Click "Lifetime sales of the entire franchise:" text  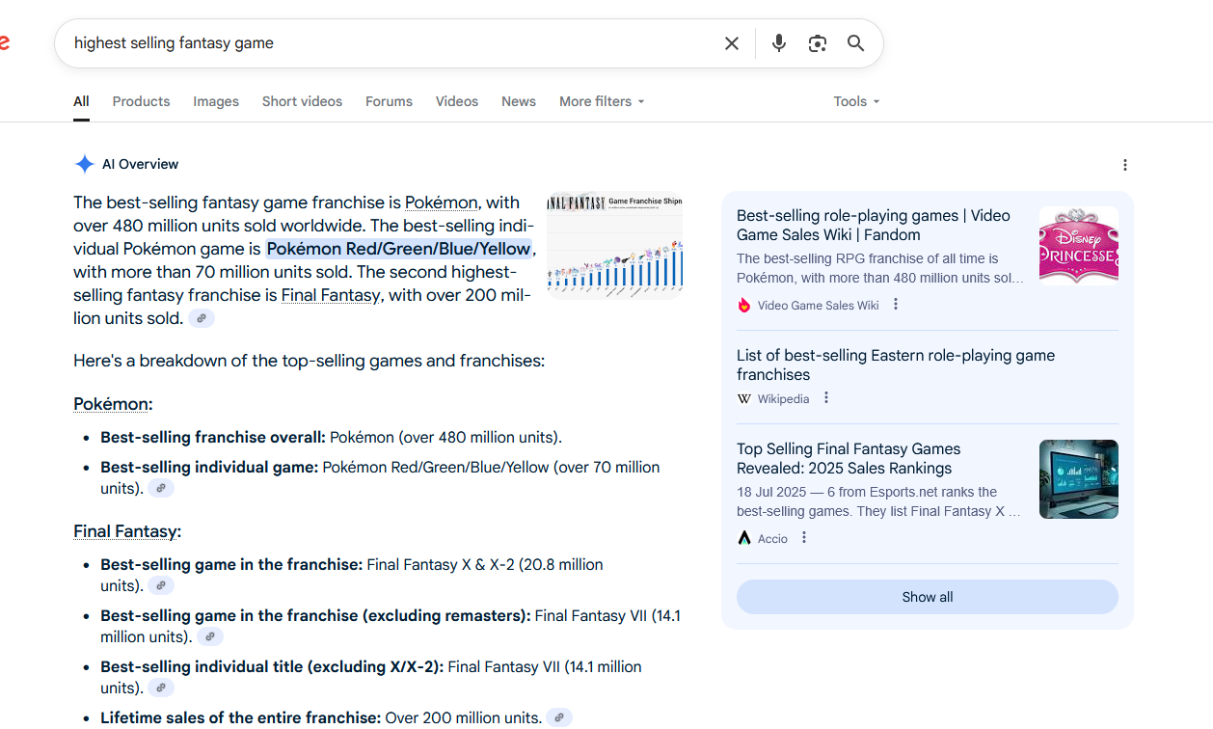241,717
